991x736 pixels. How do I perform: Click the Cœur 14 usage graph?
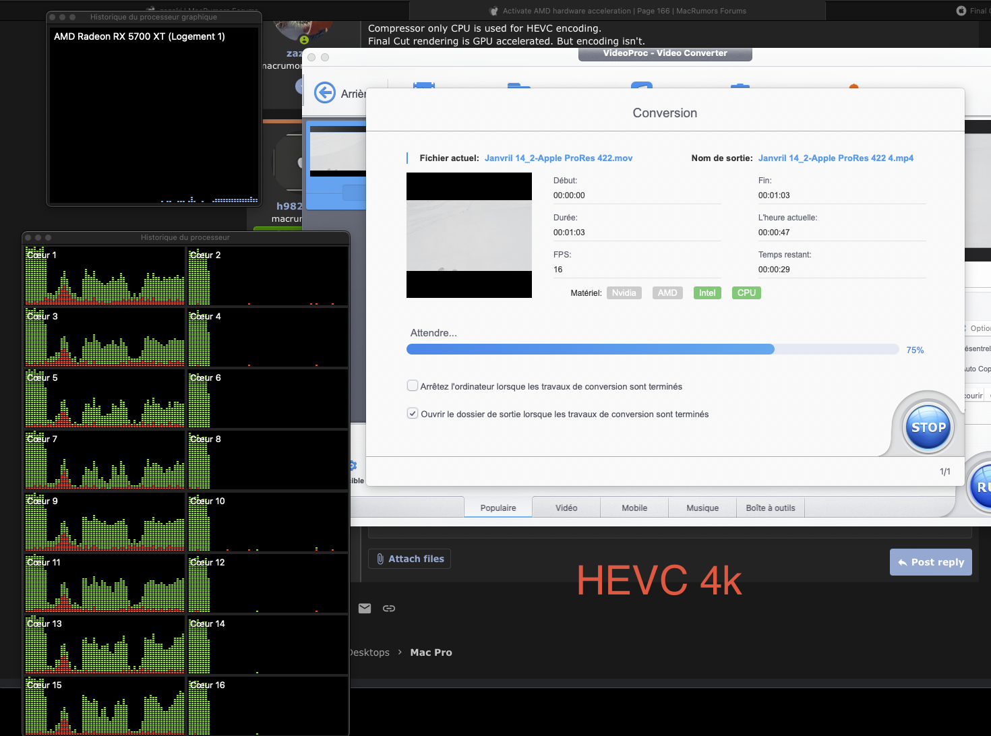click(268, 644)
